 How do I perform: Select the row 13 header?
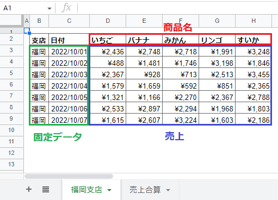(11, 164)
